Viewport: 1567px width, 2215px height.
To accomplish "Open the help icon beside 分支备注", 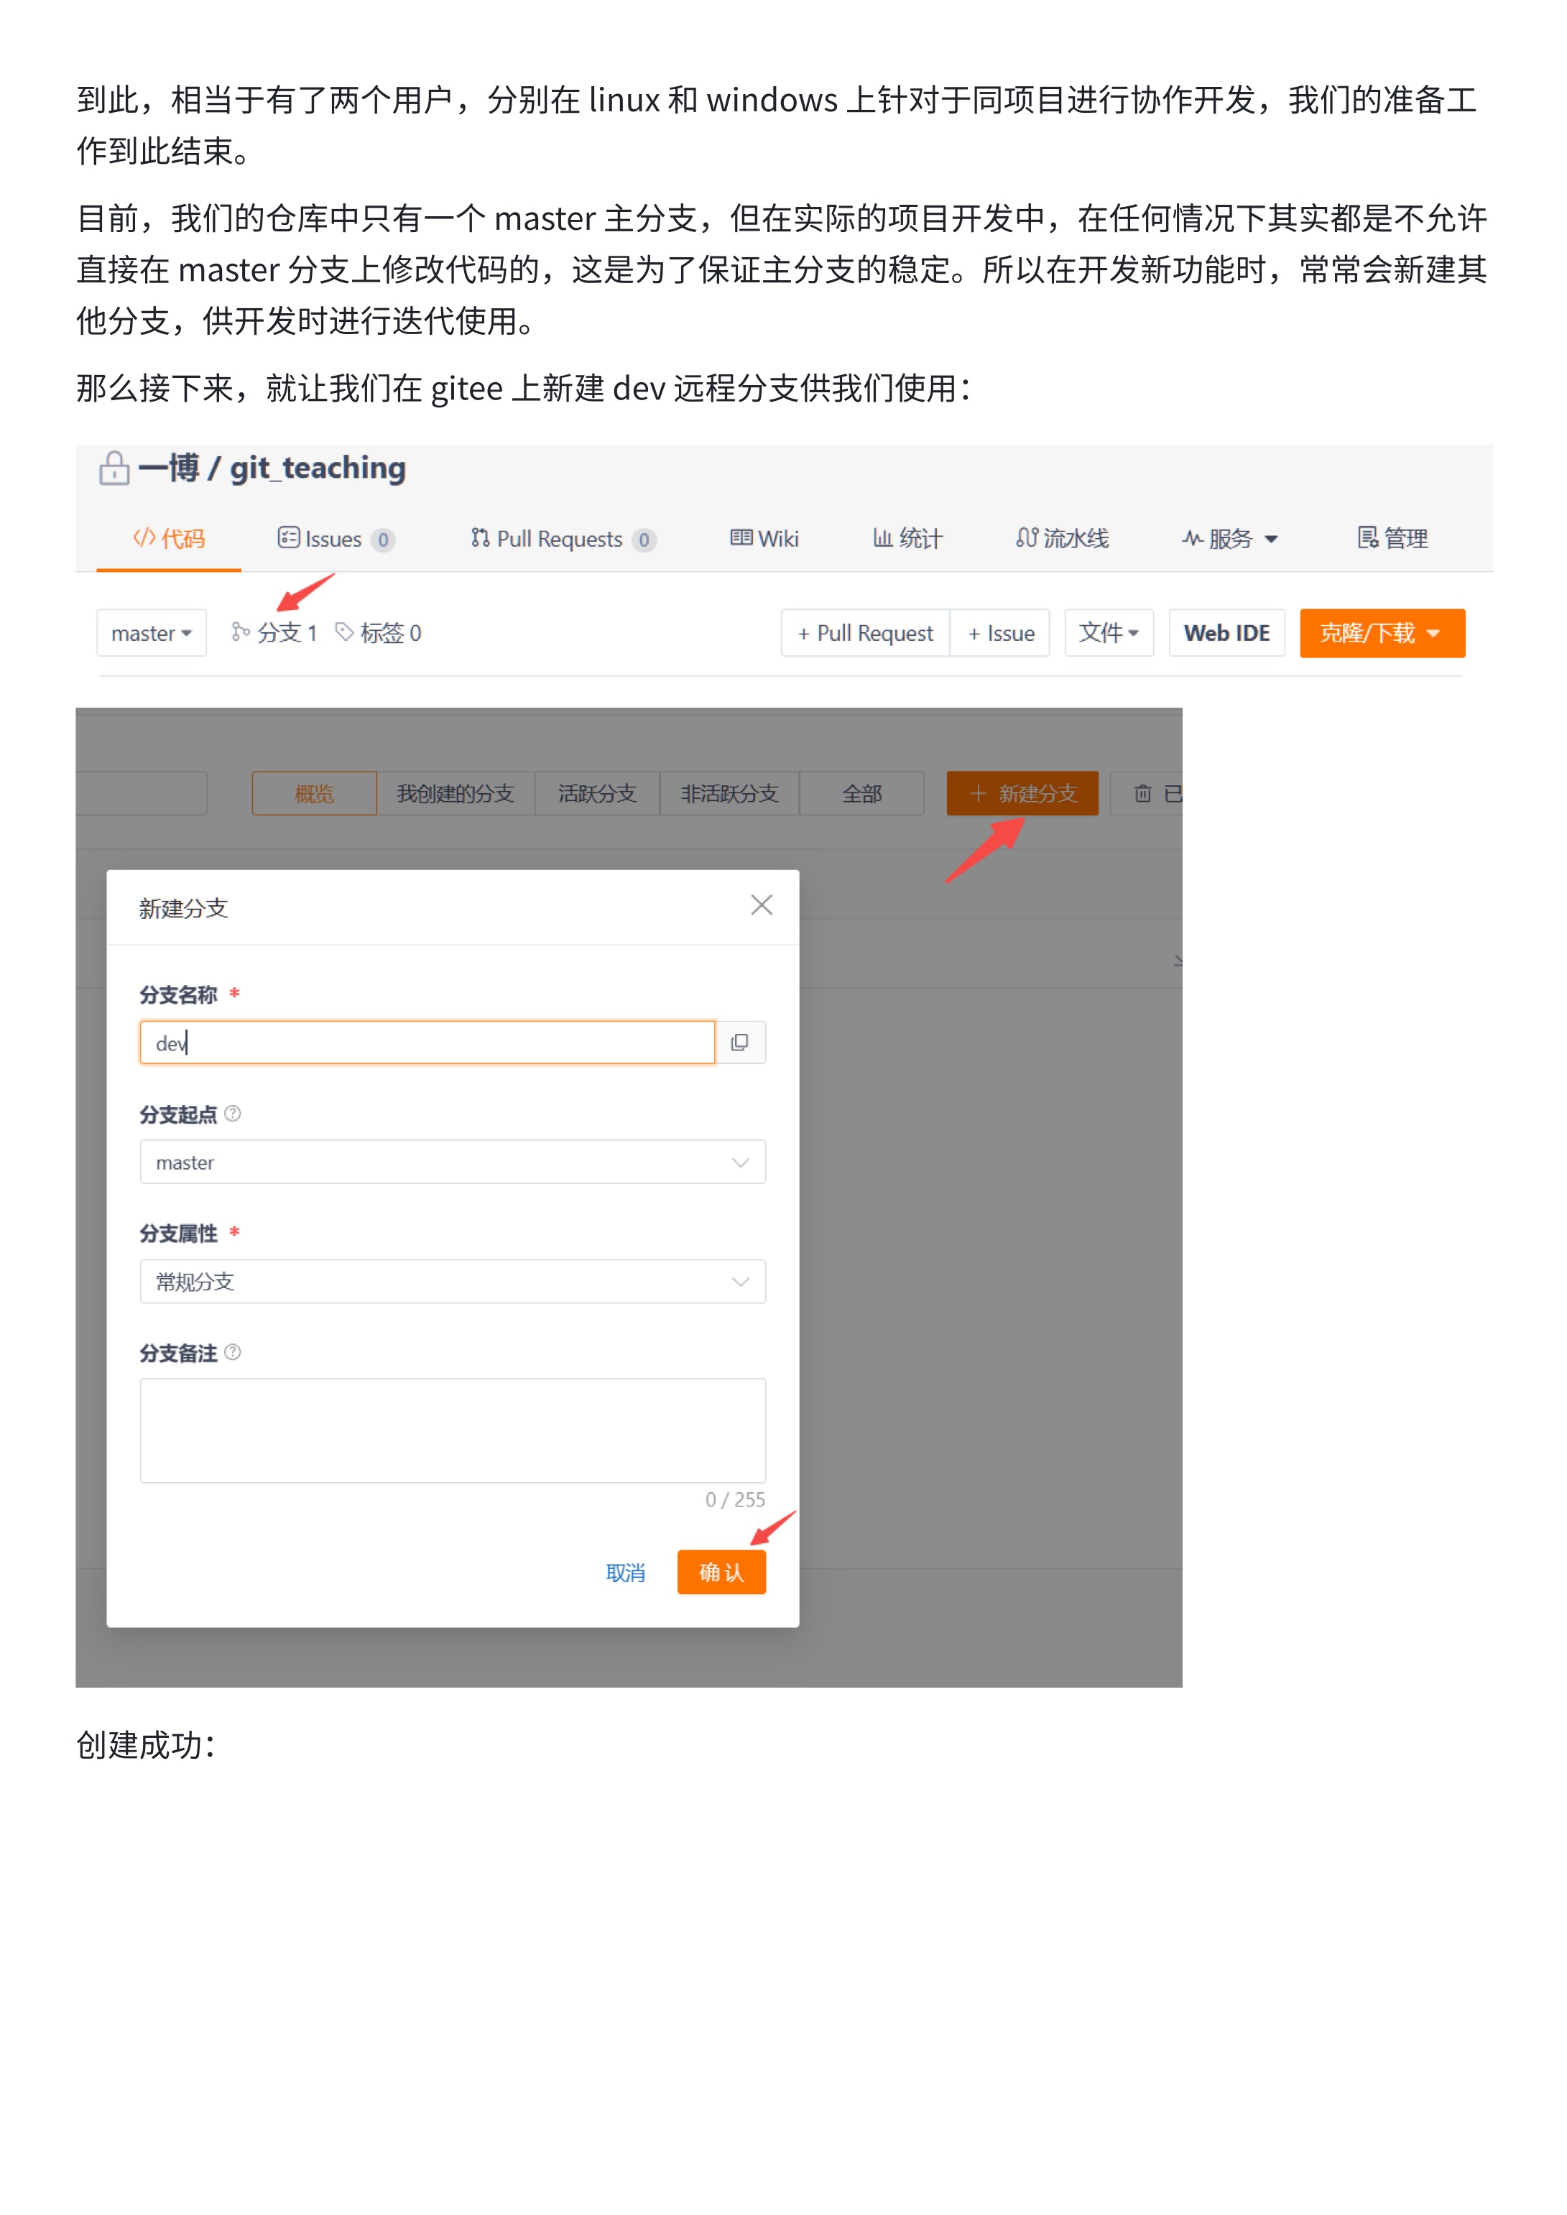I will (x=231, y=1354).
